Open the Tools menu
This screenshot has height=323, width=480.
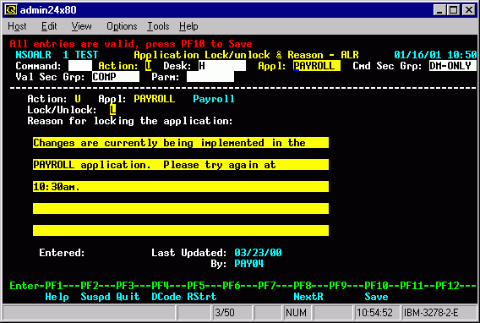[158, 26]
